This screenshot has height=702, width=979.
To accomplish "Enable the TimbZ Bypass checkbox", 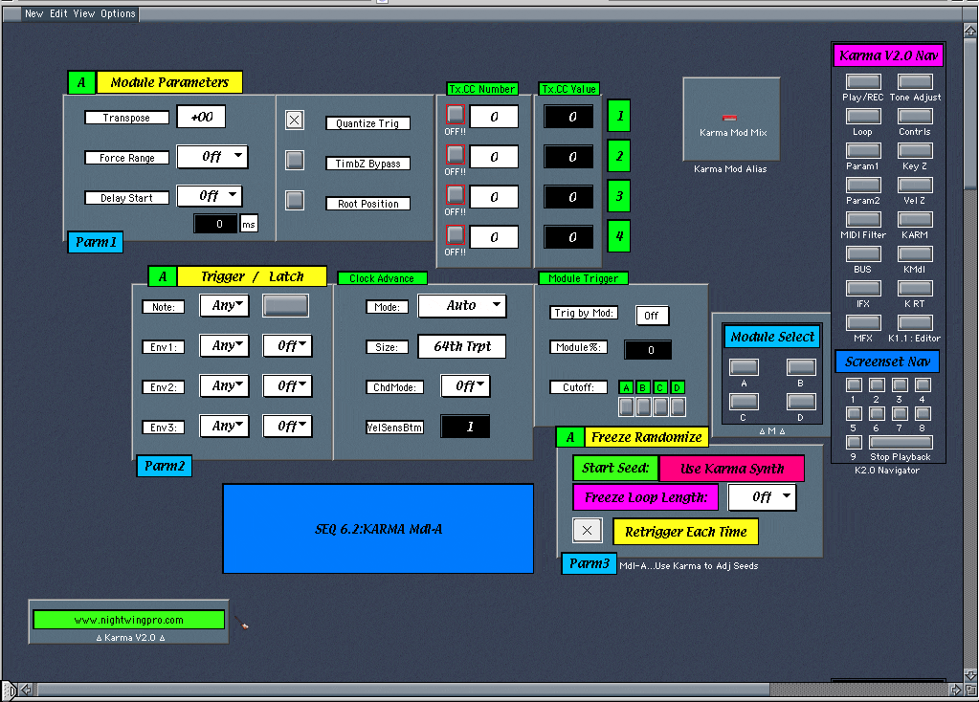I will [295, 161].
